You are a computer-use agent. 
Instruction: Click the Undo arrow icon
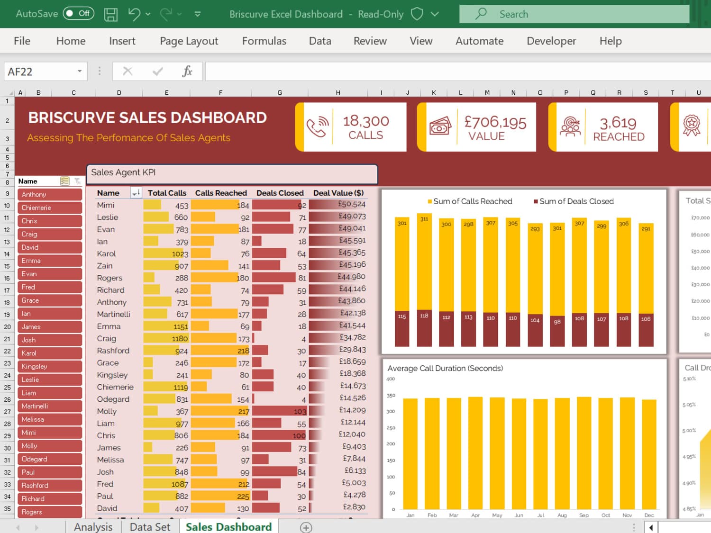134,14
